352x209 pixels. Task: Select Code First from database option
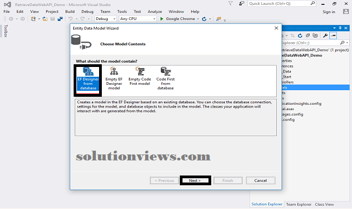166,78
